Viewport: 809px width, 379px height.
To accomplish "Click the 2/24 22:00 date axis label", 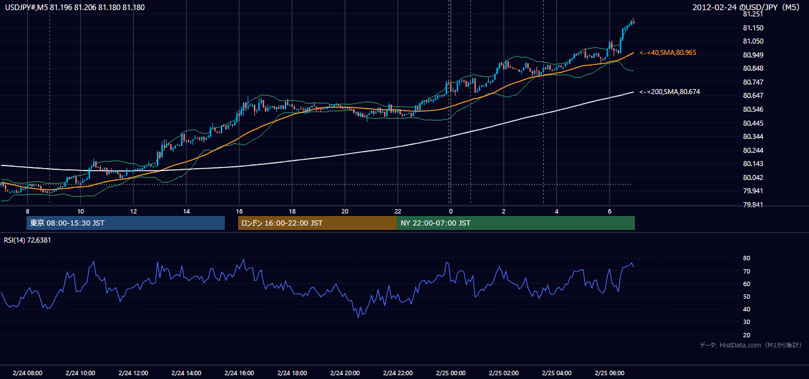I will tap(398, 373).
